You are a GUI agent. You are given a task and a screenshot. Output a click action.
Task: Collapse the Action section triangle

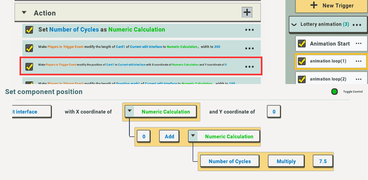[x=24, y=13]
